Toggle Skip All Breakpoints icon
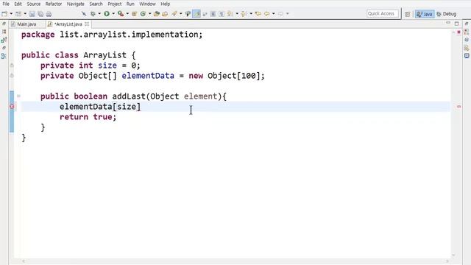 click(x=84, y=14)
